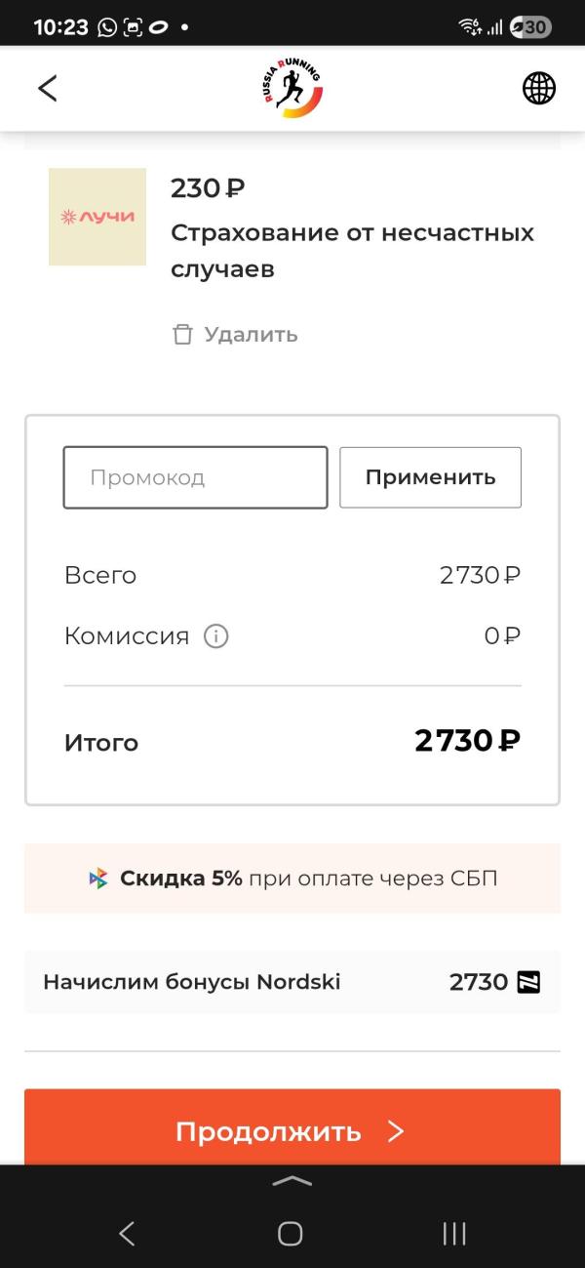Focus the Промокод input field
The width and height of the screenshot is (585, 1268).
(195, 477)
